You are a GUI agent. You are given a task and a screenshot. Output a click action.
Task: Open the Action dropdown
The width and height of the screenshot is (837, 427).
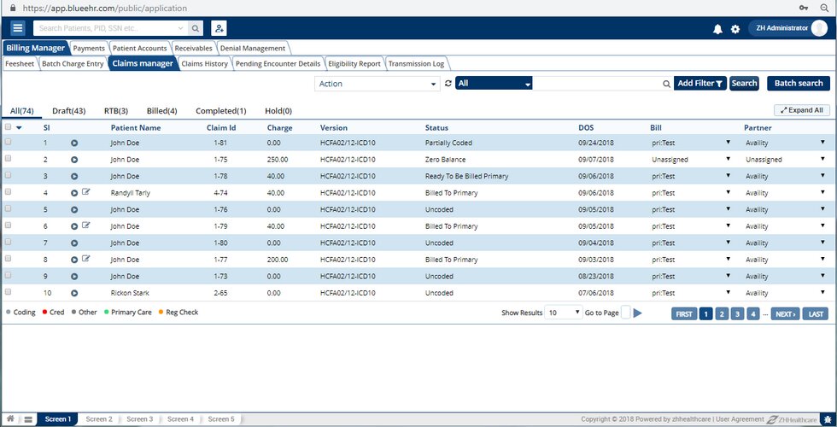click(x=377, y=84)
